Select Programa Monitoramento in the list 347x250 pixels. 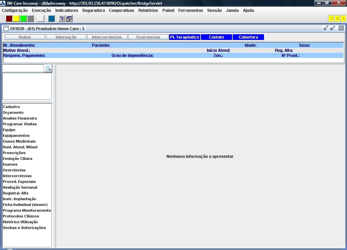click(27, 210)
